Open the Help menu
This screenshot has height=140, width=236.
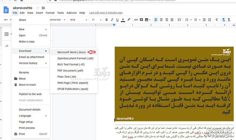tap(82, 13)
